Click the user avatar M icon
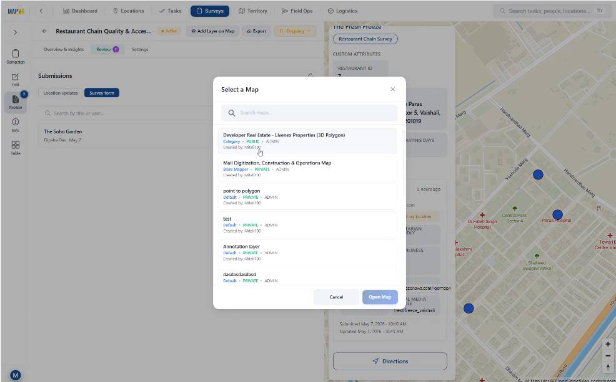 [16, 375]
